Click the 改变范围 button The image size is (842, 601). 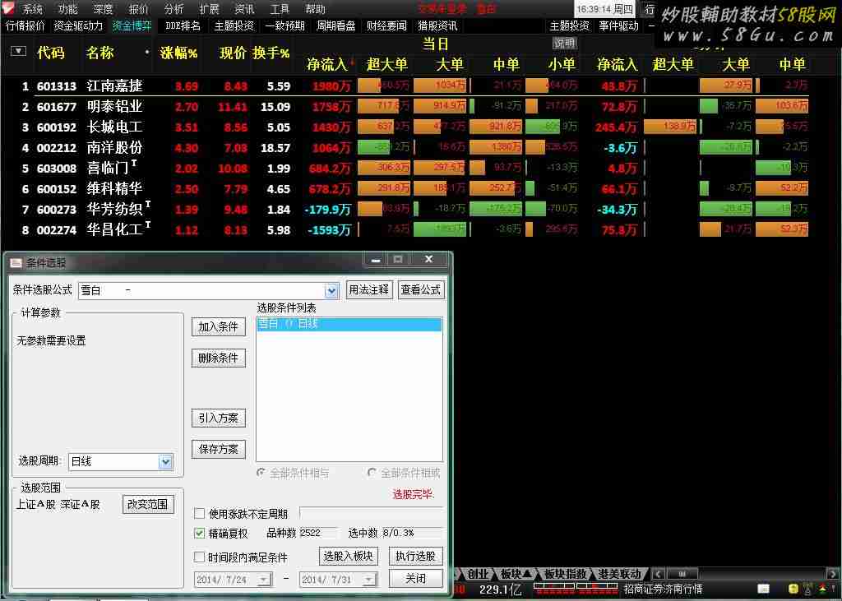[148, 504]
